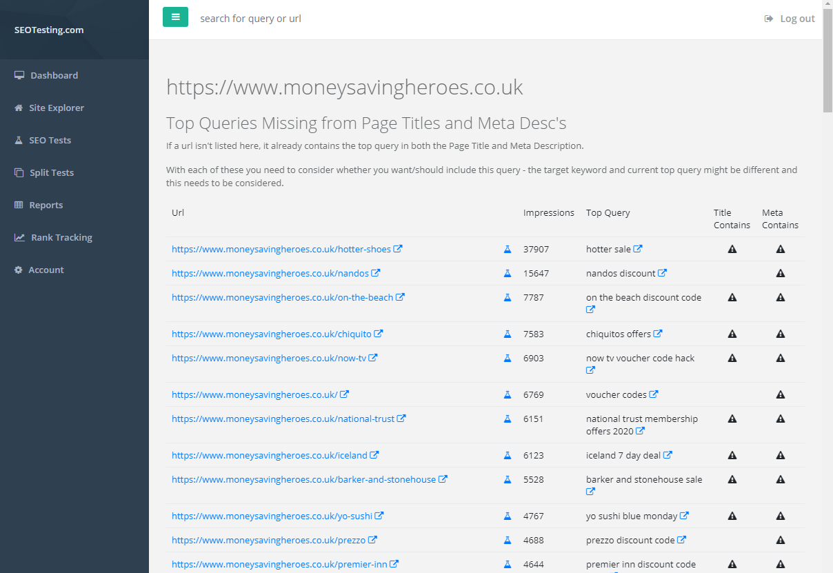Image resolution: width=833 pixels, height=573 pixels.
Task: Click the Impressions column header
Action: (x=549, y=212)
